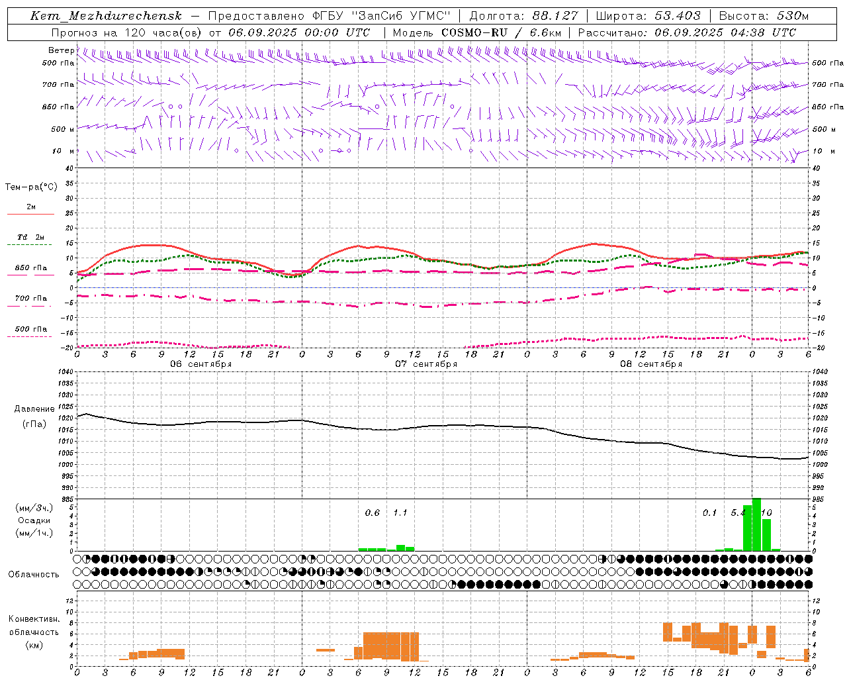Click the Широта: 53.403 value

pyautogui.click(x=648, y=16)
